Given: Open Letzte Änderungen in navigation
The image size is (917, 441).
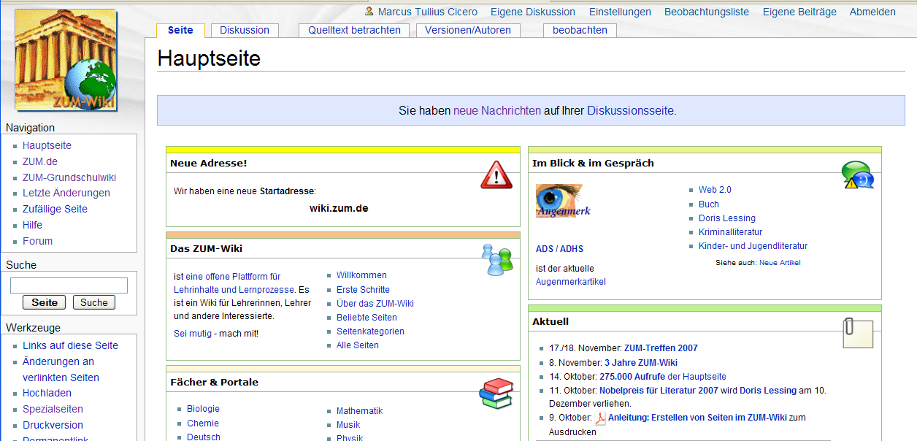Looking at the screenshot, I should [x=66, y=193].
